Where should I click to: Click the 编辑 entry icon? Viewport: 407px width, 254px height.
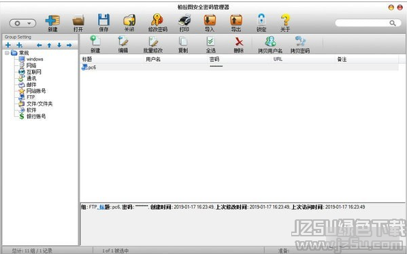123,41
